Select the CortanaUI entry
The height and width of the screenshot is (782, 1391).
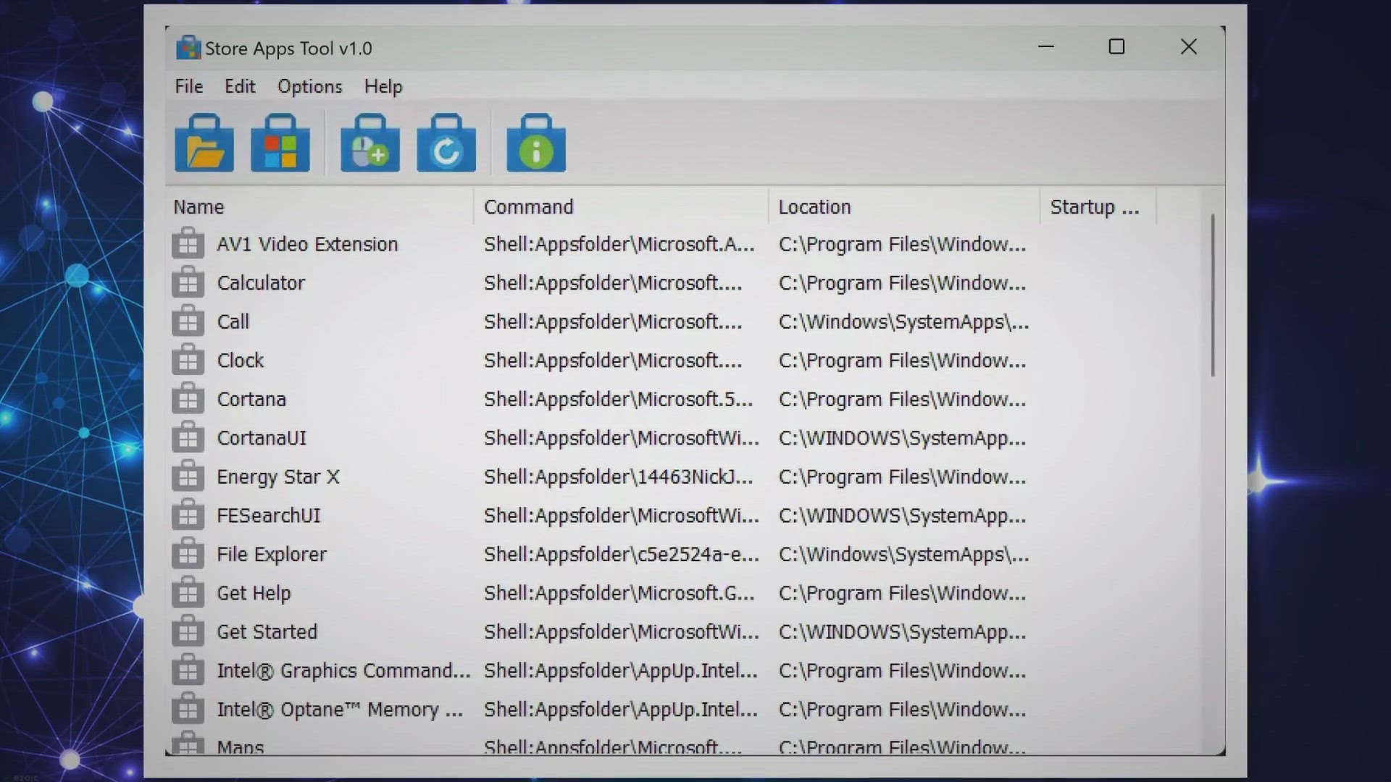[x=262, y=438]
